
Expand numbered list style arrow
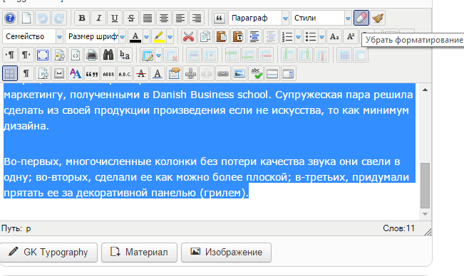[x=298, y=37]
